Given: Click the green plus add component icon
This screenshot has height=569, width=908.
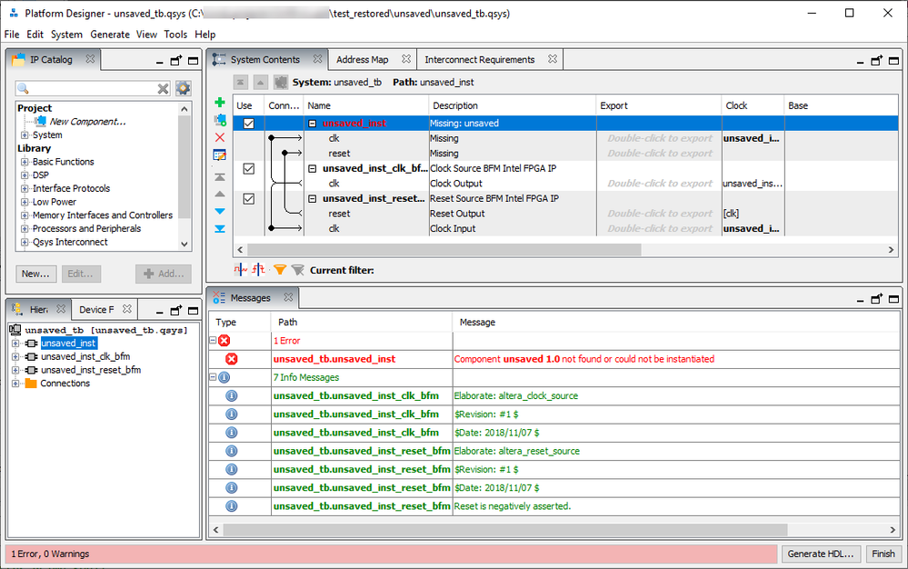Looking at the screenshot, I should pyautogui.click(x=219, y=103).
